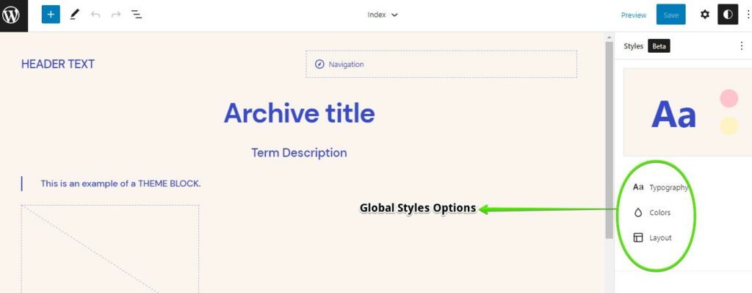Select the Archive title heading

click(300, 113)
